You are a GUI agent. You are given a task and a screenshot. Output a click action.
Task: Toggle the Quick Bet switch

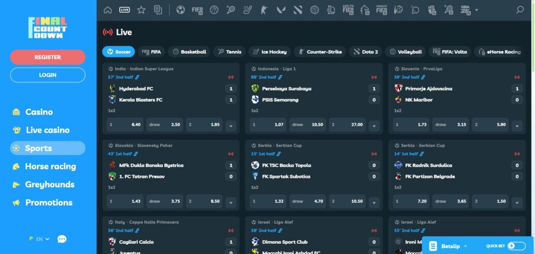(x=516, y=246)
